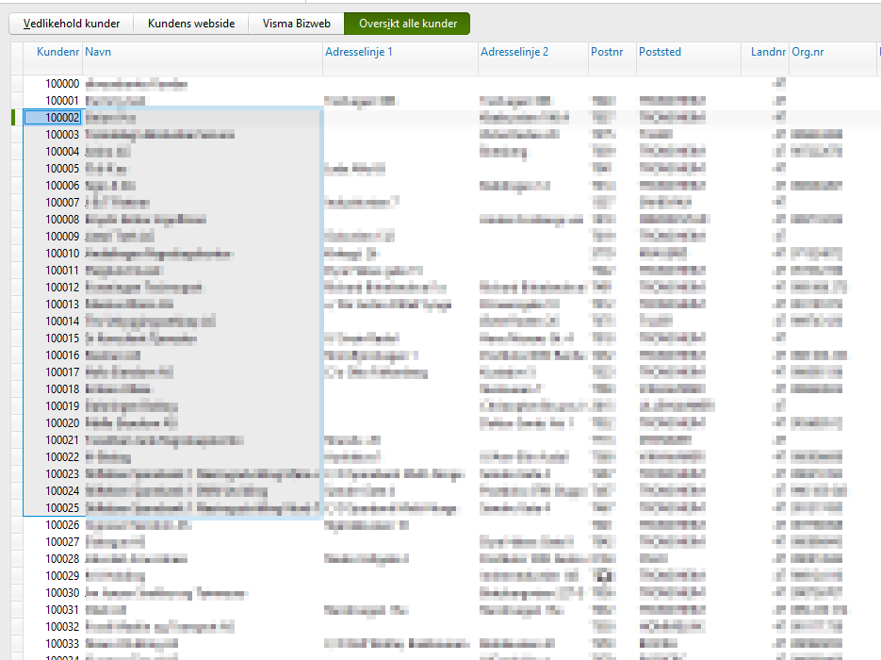Select the Oversikt alle kunder tab
Screen dimensions: 881x660
406,24
